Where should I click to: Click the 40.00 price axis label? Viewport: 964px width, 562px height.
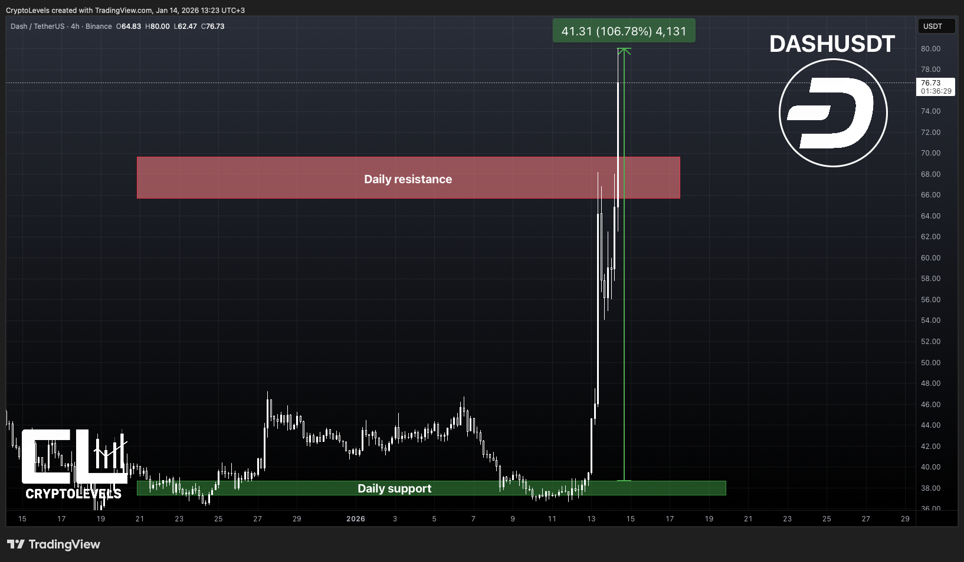[930, 467]
